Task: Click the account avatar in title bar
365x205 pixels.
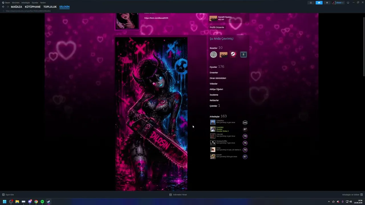Action: coord(333,3)
